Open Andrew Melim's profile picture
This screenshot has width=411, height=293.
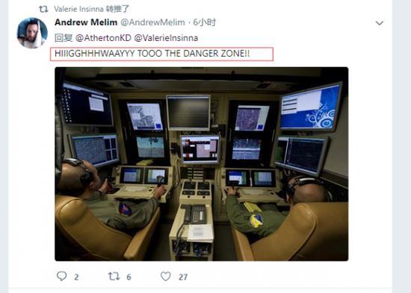tap(32, 33)
